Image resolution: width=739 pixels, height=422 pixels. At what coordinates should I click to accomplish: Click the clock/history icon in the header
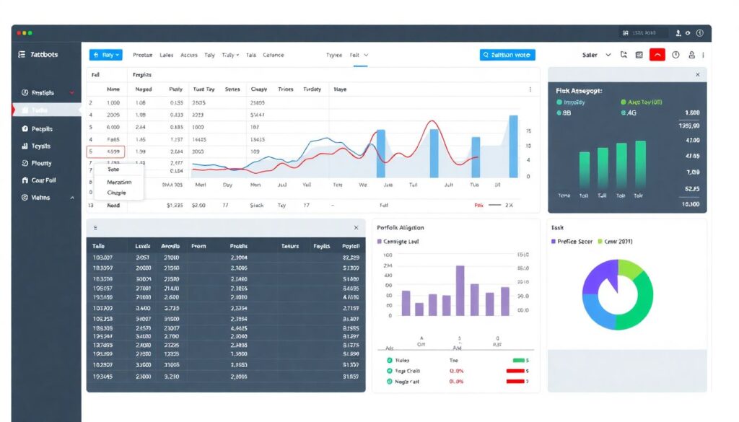pos(675,54)
